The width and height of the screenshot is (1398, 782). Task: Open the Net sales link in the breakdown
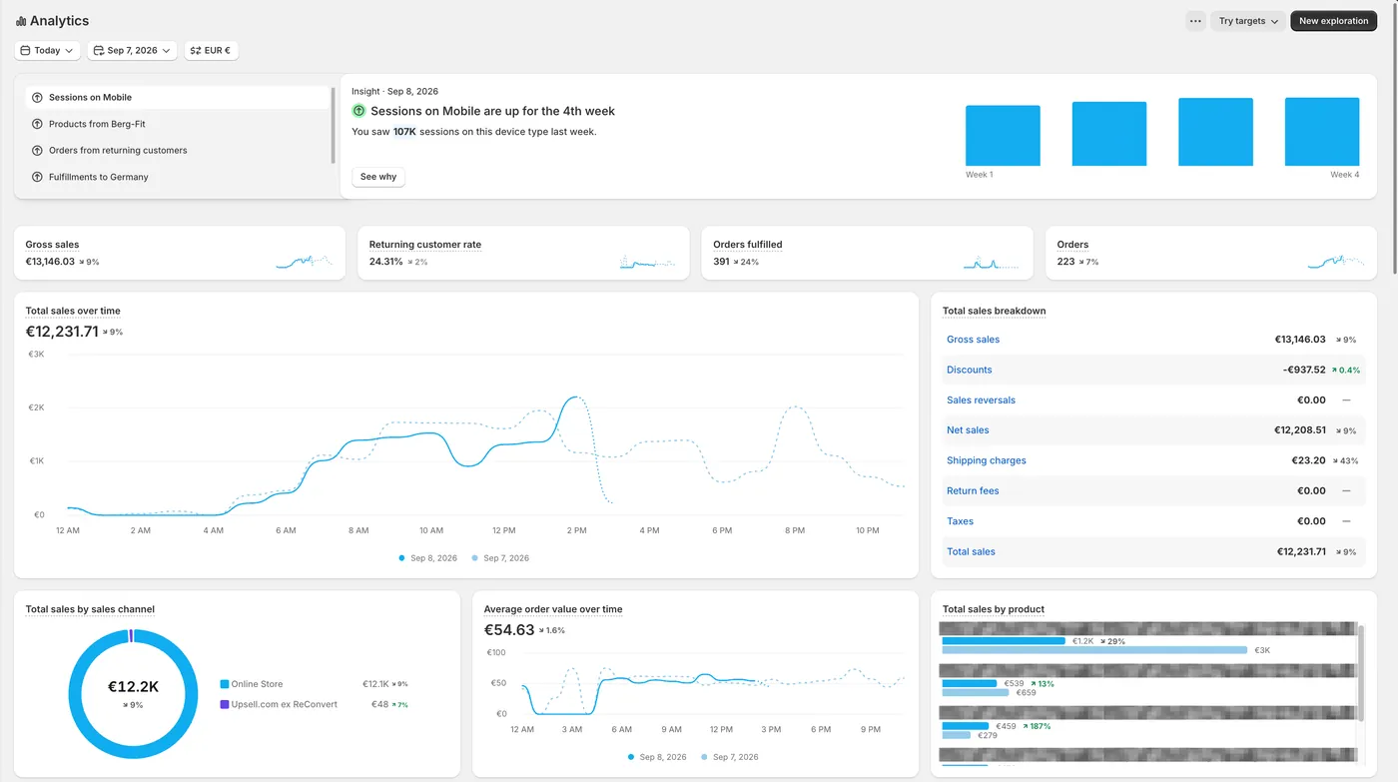point(968,430)
